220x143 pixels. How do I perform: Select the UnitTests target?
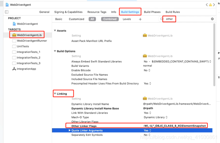[x=20, y=47]
